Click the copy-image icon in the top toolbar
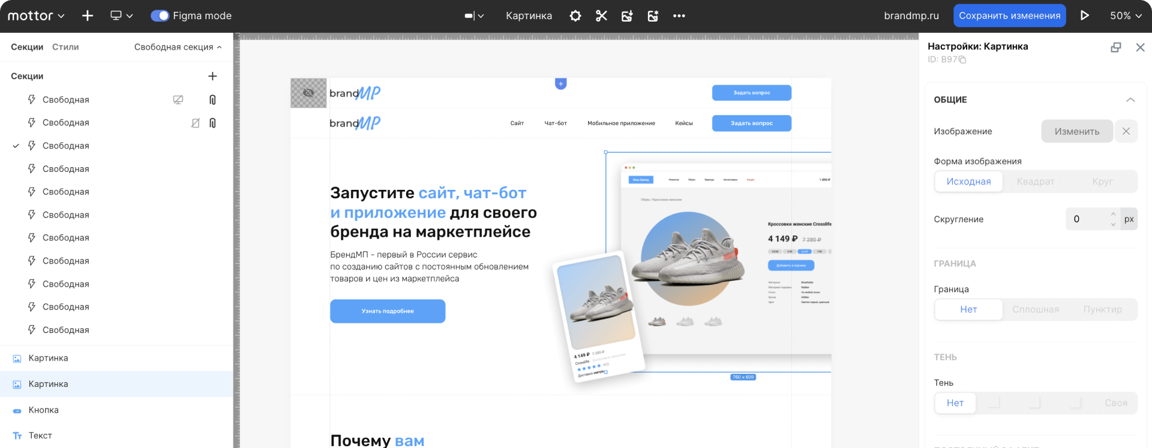This screenshot has width=1152, height=448. pyautogui.click(x=627, y=16)
